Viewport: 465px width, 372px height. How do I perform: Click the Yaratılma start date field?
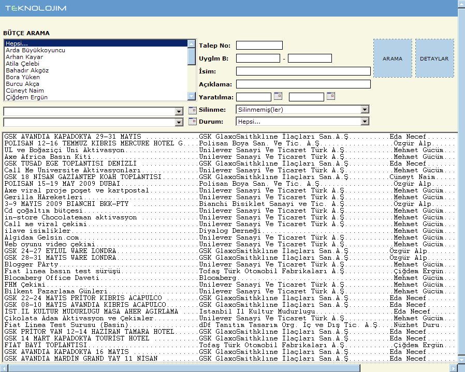[x=254, y=97]
